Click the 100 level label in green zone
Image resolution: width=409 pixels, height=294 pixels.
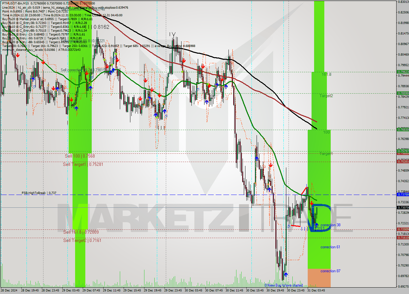click(x=327, y=132)
